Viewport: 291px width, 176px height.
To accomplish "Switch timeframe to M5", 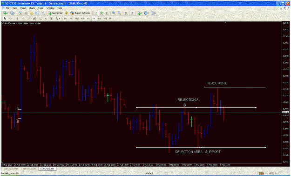I will (x=71, y=19).
